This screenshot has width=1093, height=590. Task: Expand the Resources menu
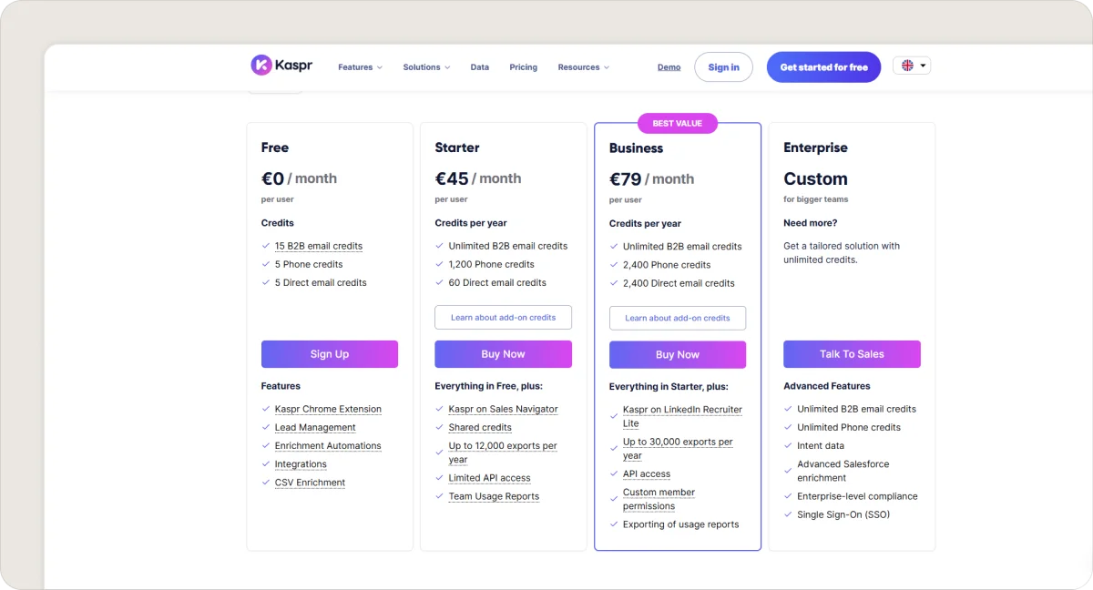[x=584, y=67]
